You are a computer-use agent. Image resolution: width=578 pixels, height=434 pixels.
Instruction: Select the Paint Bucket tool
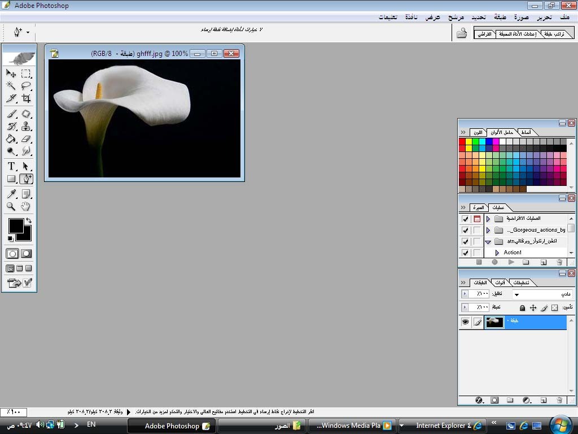(11, 139)
